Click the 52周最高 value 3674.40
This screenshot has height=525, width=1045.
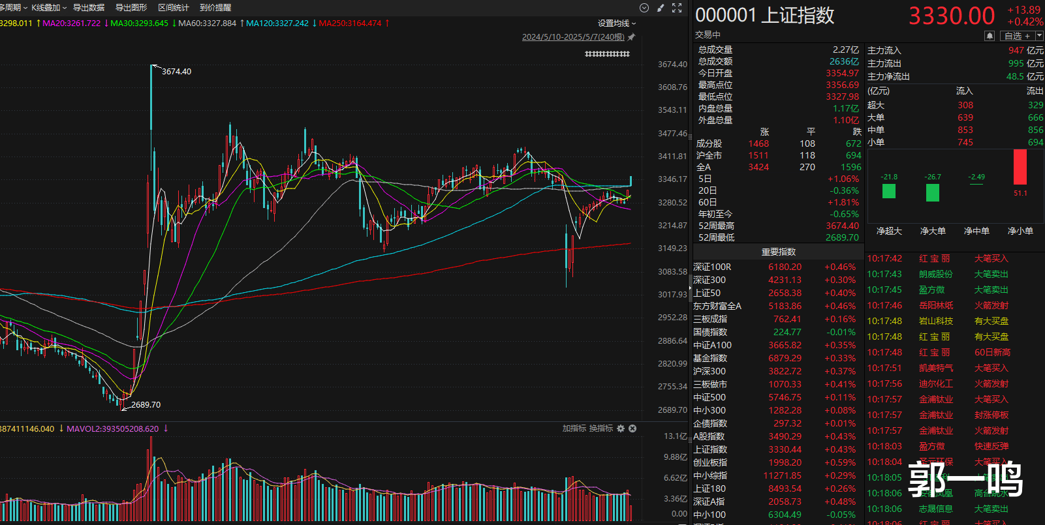tap(842, 226)
